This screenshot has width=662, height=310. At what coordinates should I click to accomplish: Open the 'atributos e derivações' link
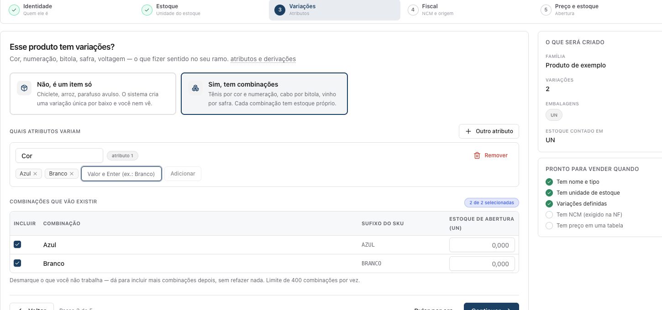[263, 59]
